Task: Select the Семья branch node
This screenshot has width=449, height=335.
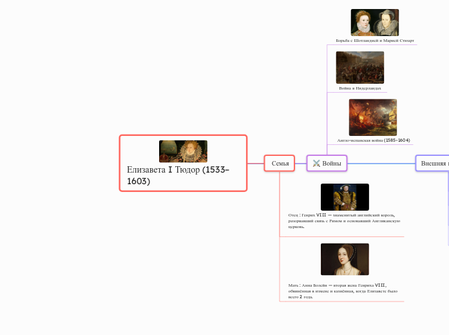Action: pyautogui.click(x=280, y=163)
